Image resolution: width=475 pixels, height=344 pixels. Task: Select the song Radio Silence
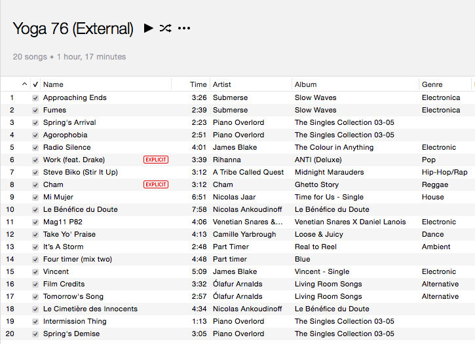click(67, 147)
